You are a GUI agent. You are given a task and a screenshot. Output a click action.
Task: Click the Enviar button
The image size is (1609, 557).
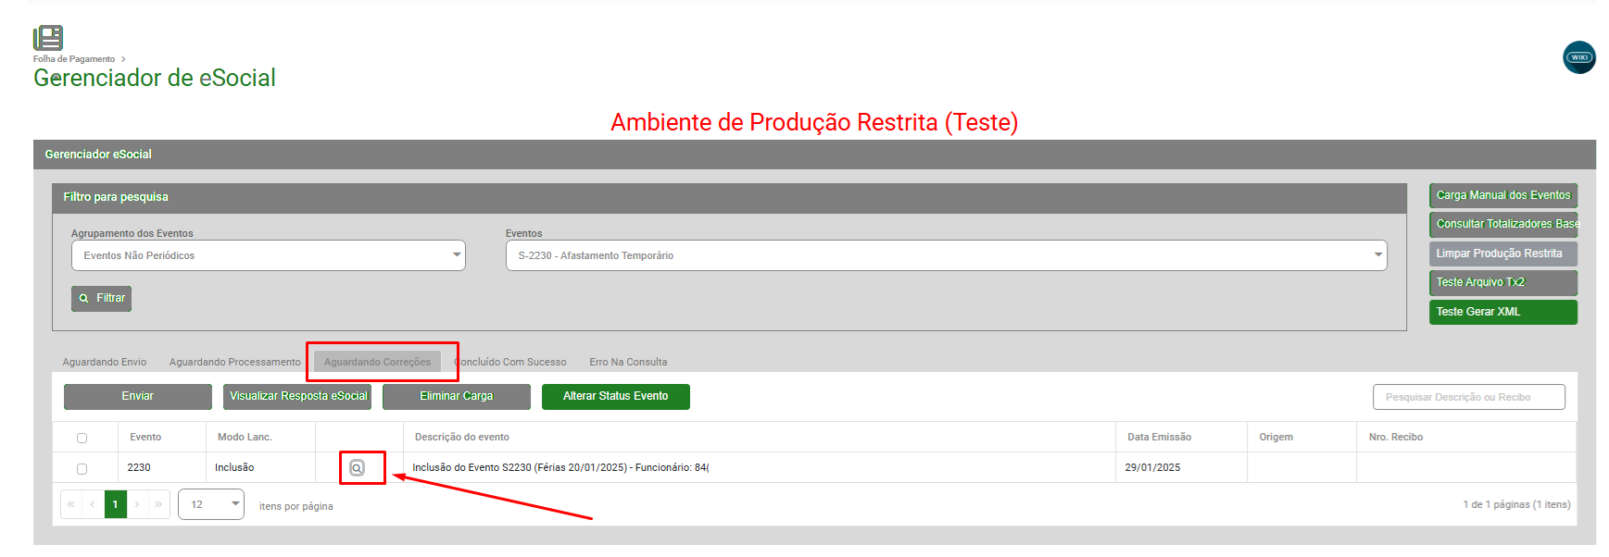pyautogui.click(x=138, y=396)
